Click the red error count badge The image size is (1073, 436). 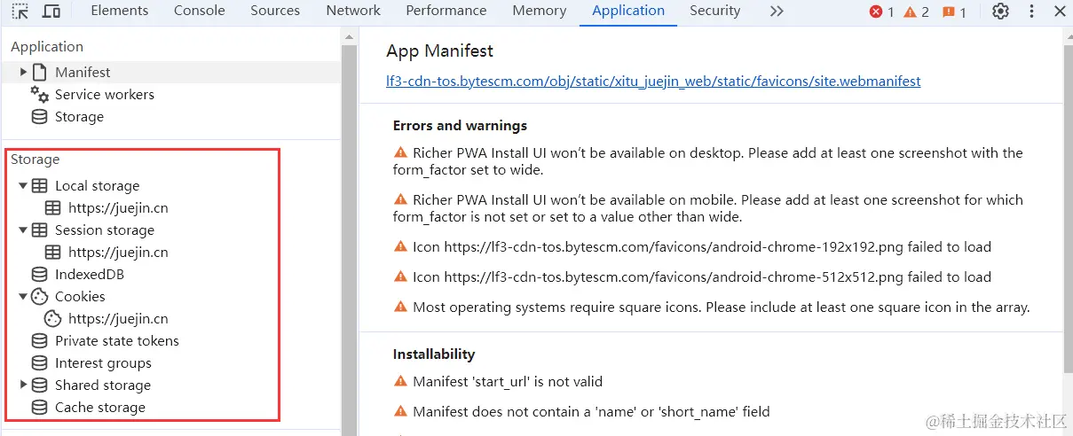pos(881,12)
